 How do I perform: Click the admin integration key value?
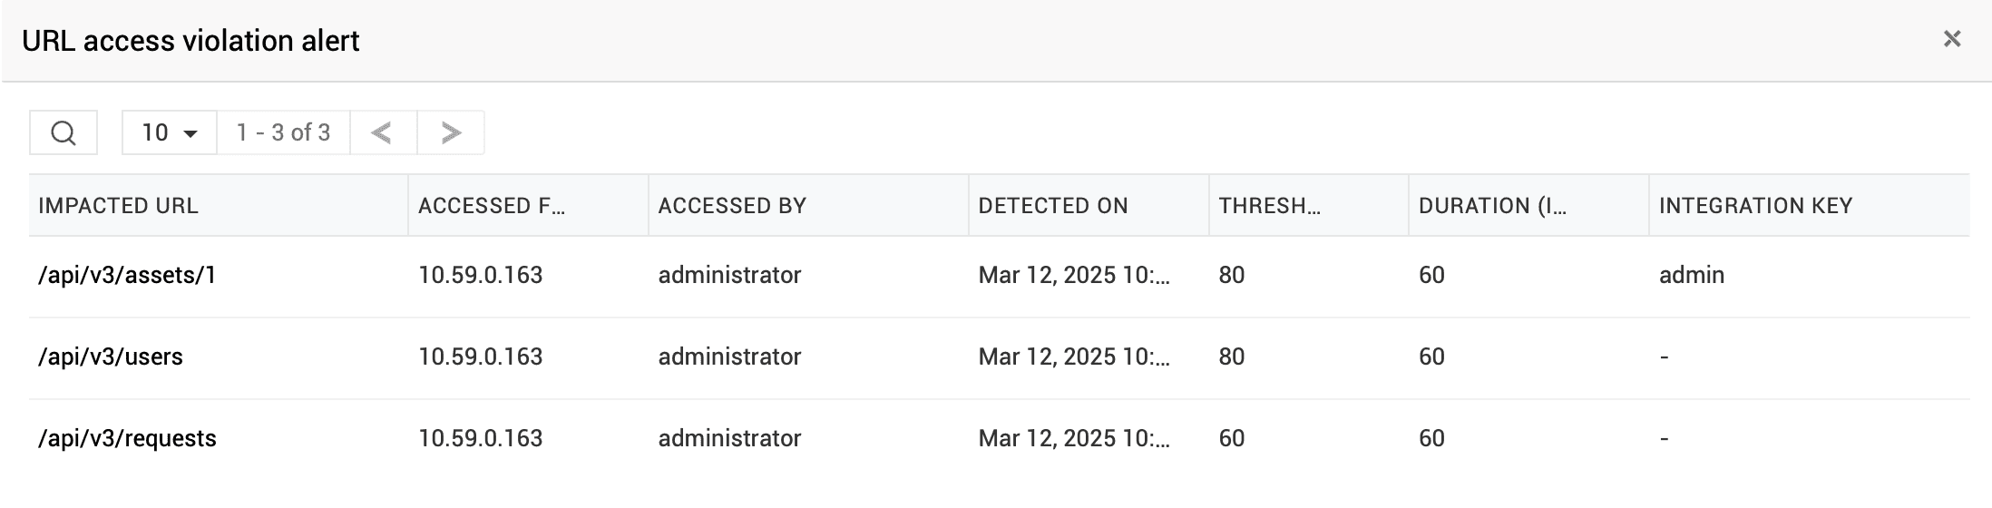(x=1692, y=275)
